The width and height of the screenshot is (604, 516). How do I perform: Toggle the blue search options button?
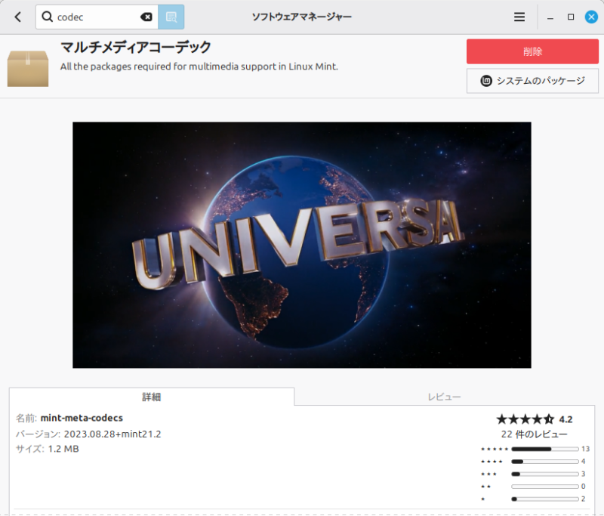(x=171, y=17)
